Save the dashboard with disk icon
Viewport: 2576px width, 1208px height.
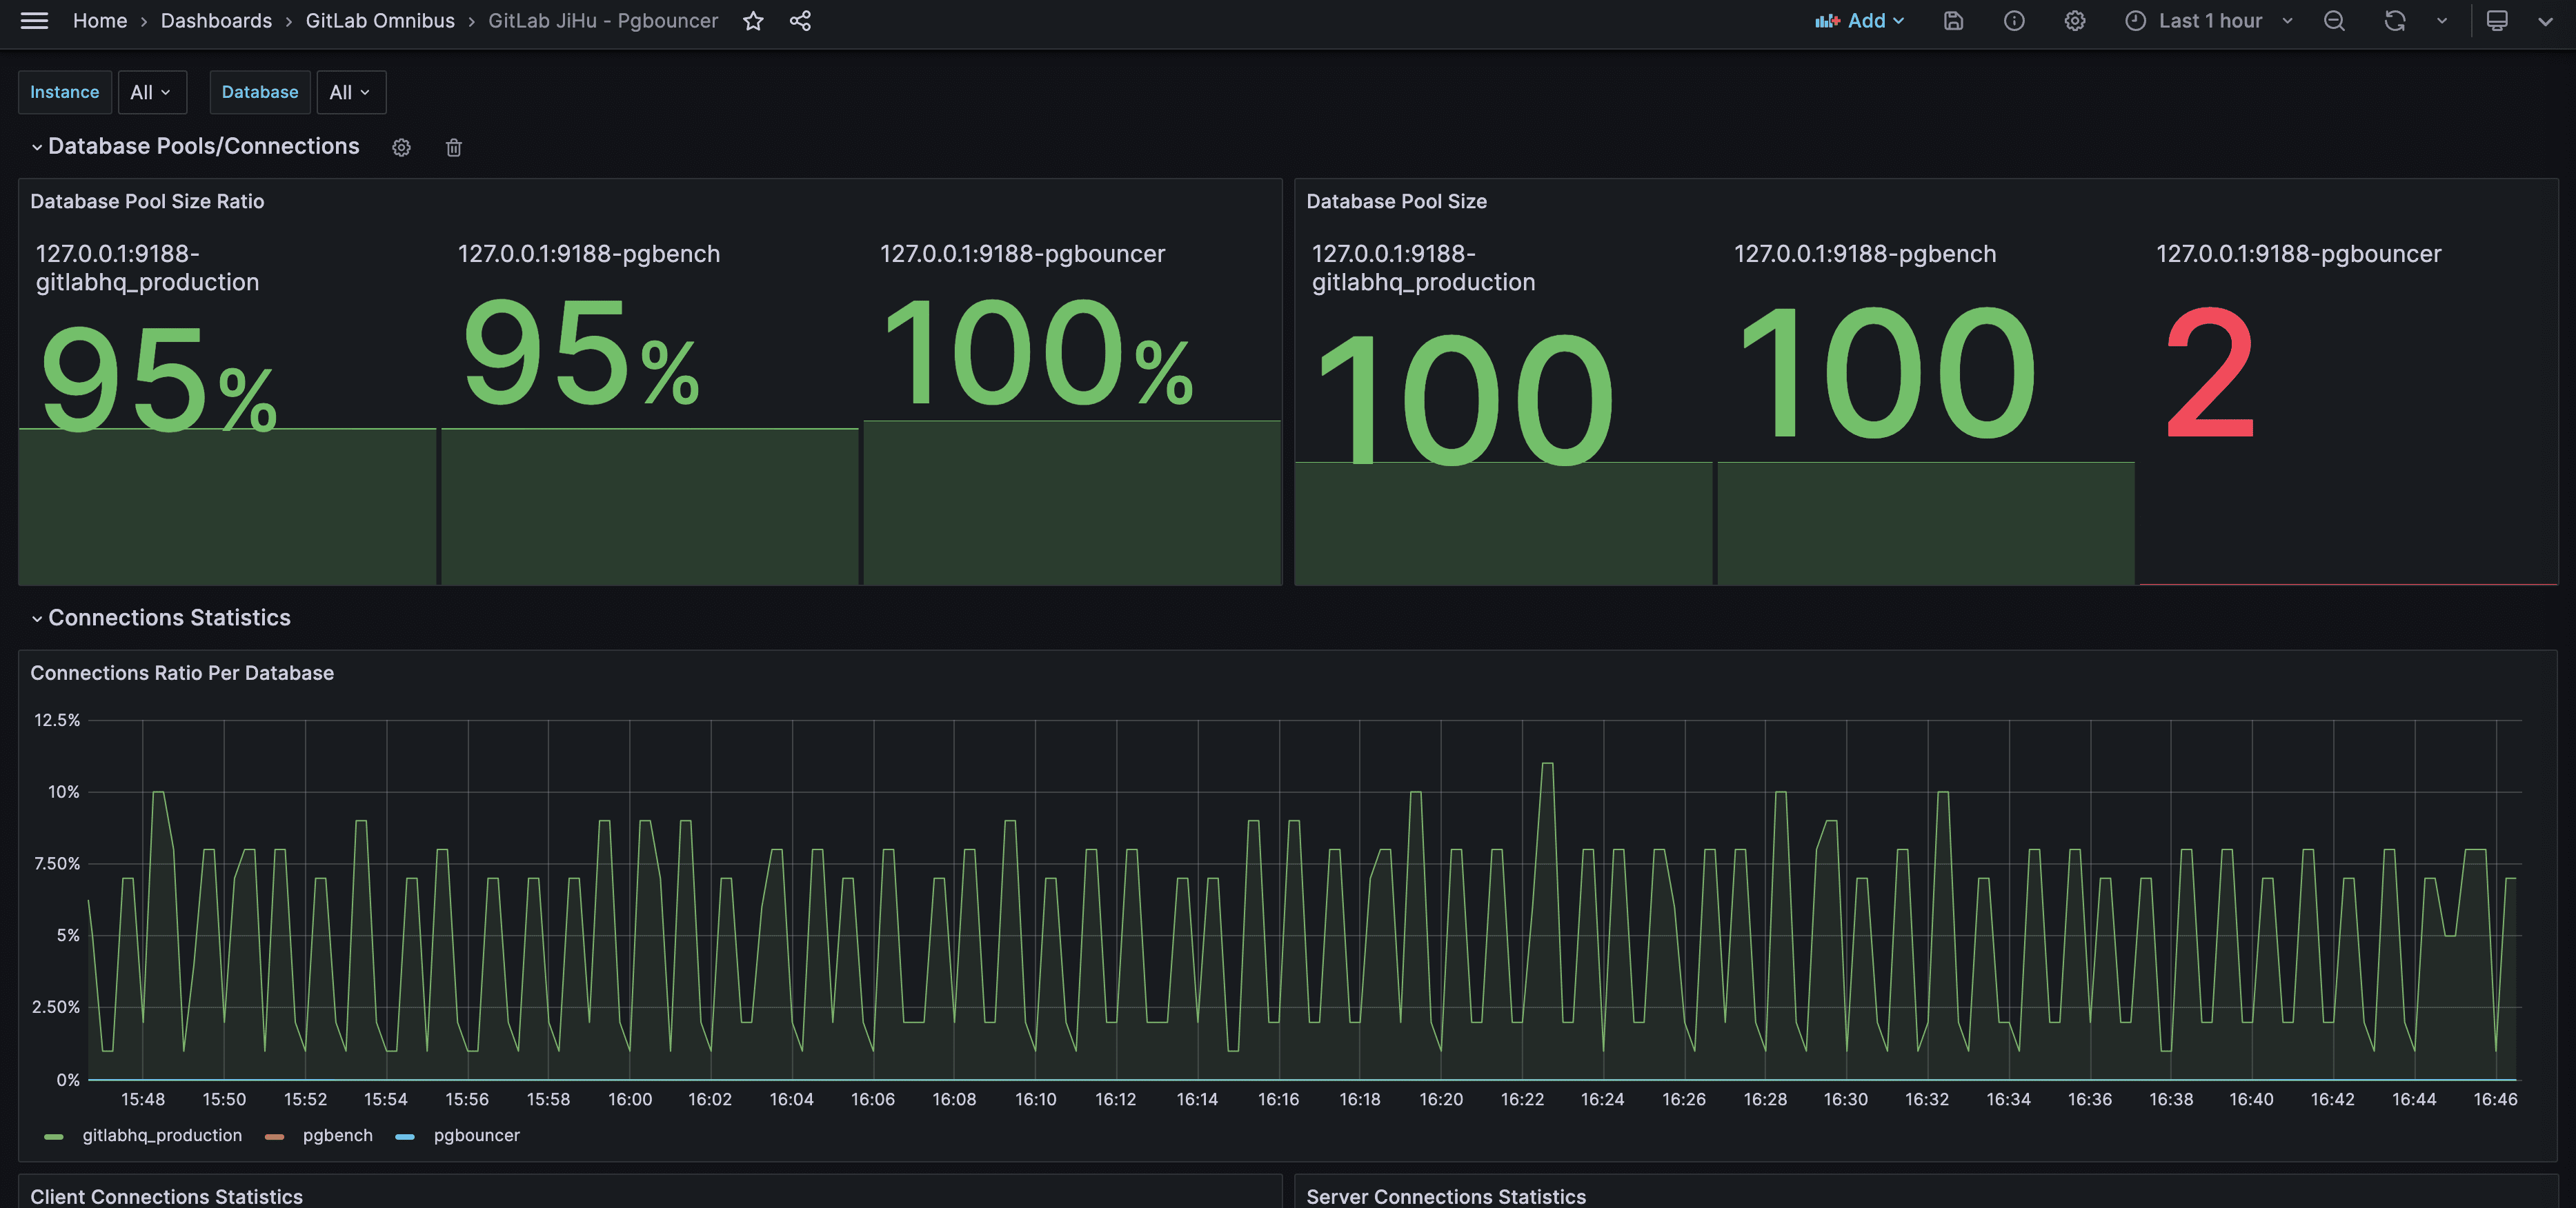[1953, 21]
